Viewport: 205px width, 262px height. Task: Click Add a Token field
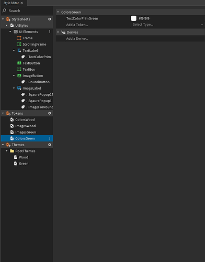[x=77, y=25]
